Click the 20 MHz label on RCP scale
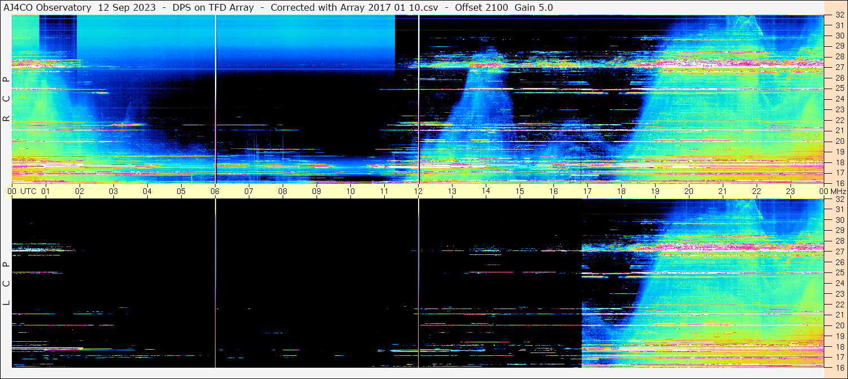The image size is (848, 379). [x=839, y=141]
